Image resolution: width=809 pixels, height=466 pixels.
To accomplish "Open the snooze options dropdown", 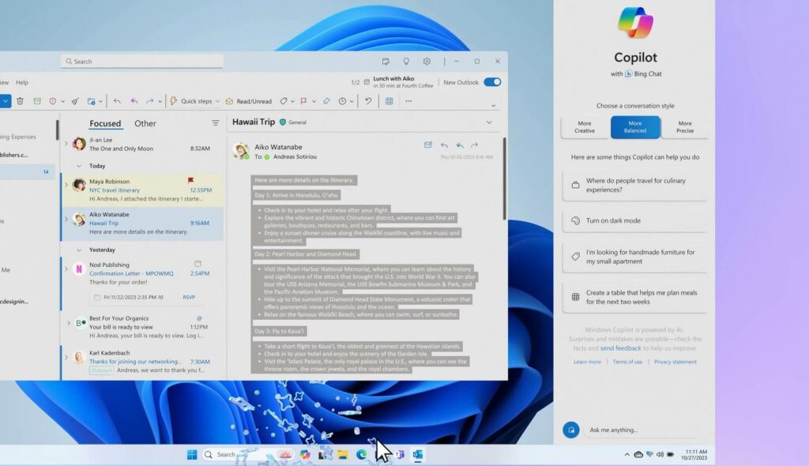I will (x=351, y=101).
